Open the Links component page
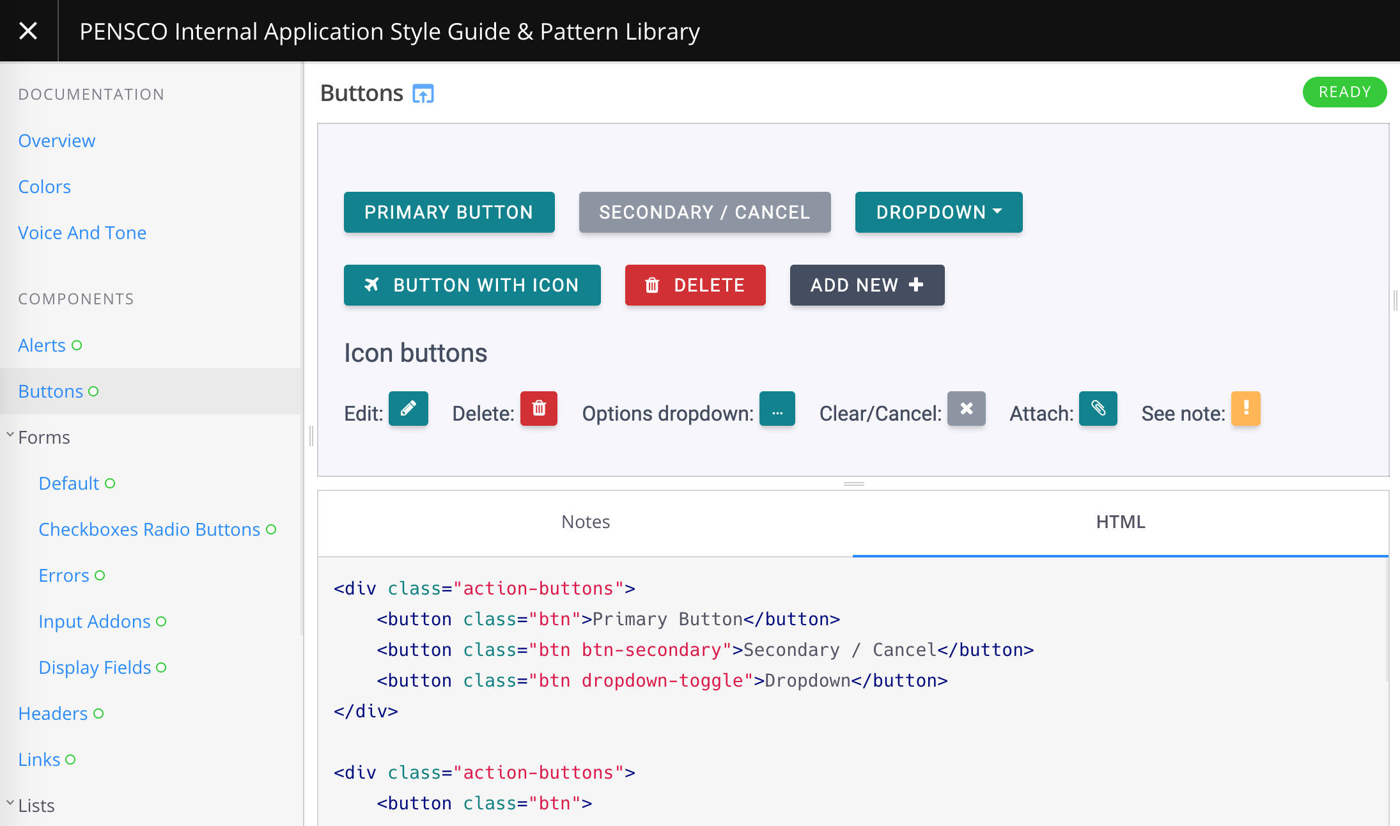Screen dimensions: 1400x826 click(x=40, y=760)
